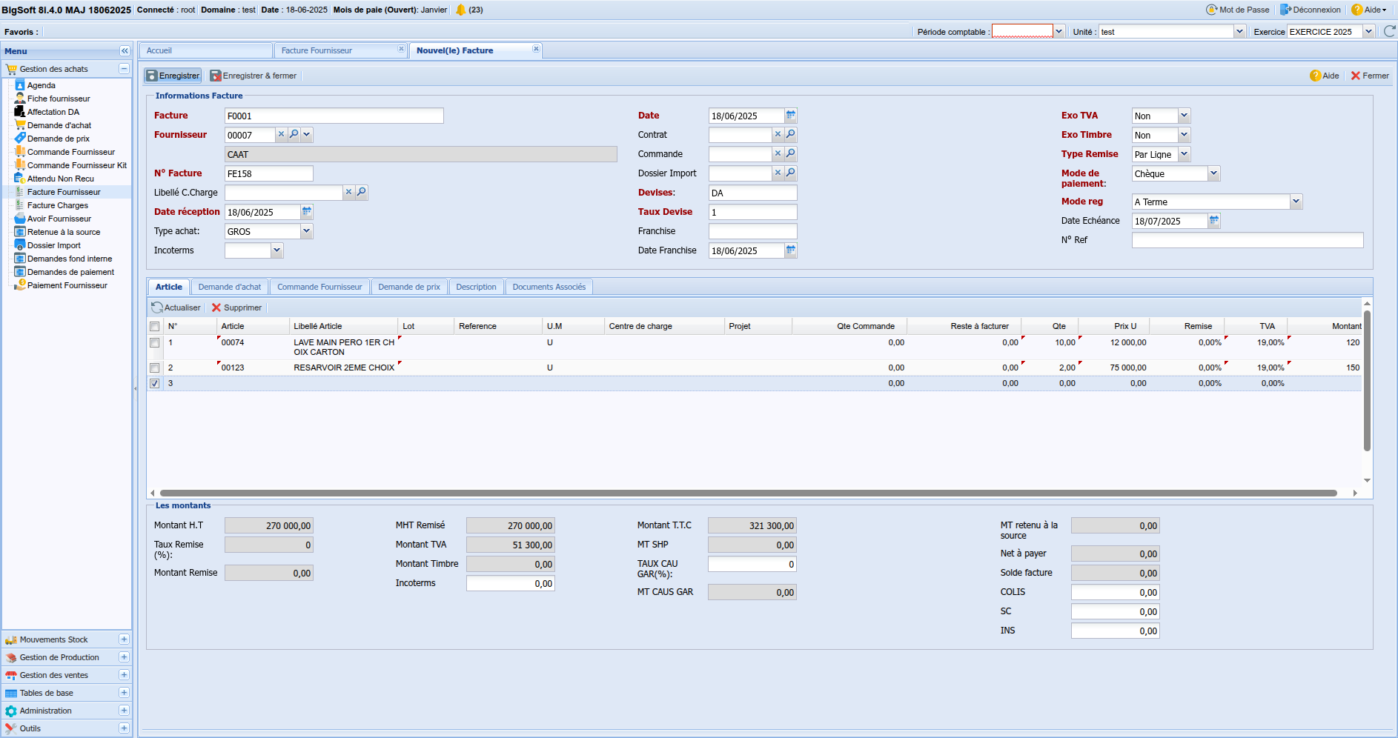The height and width of the screenshot is (738, 1398).
Task: Close the Facture Fournisseur tab
Action: pyautogui.click(x=401, y=49)
